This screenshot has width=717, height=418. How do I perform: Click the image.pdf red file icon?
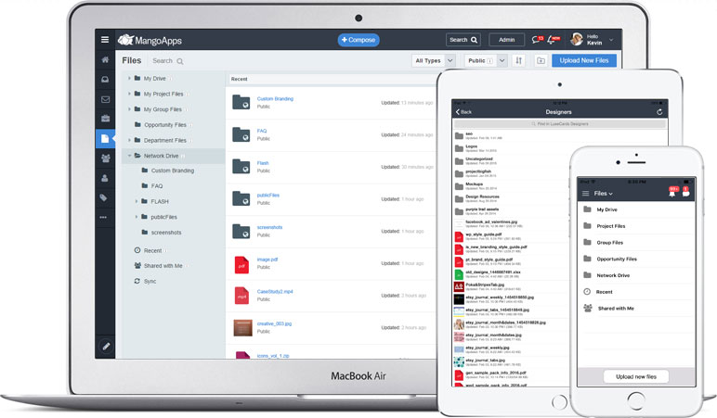241,264
